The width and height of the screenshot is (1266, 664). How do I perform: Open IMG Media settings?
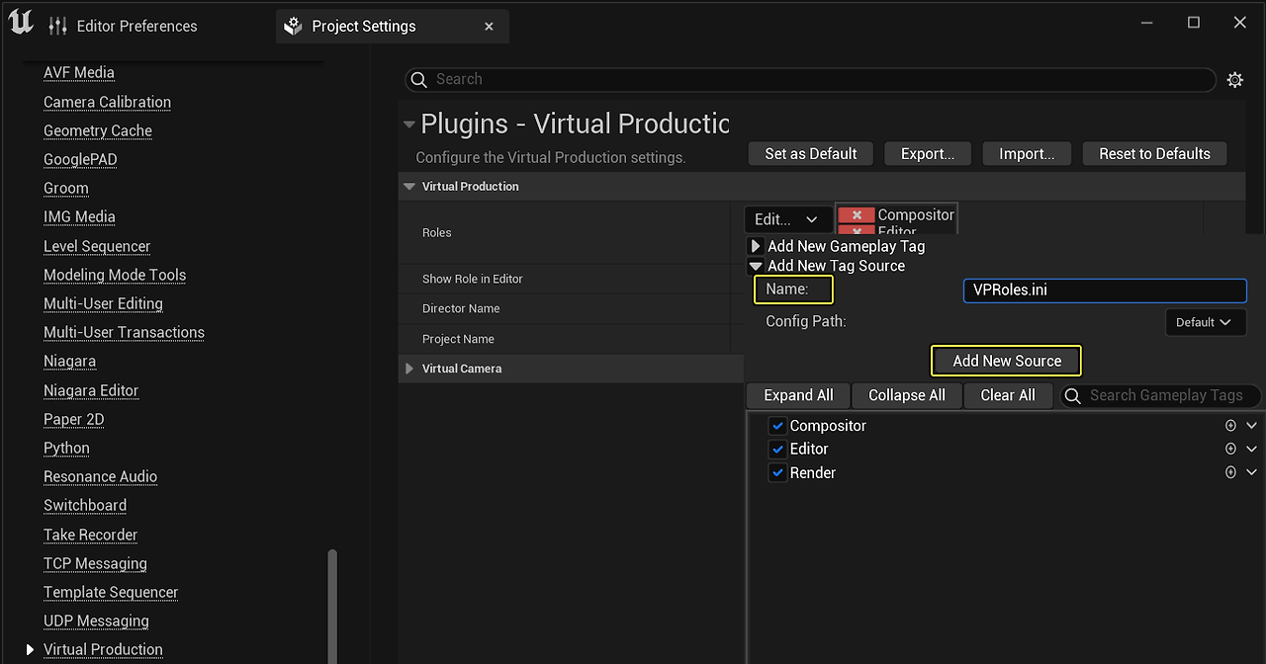79,216
